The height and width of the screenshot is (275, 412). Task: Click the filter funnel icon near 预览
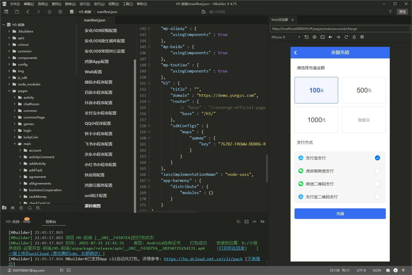point(390,12)
